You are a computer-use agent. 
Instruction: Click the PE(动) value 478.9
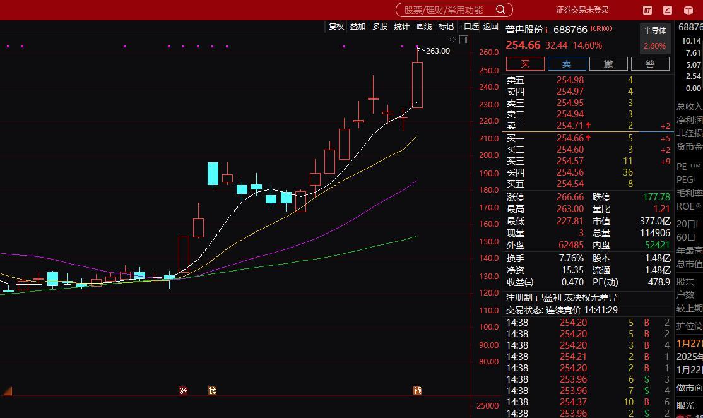tap(659, 282)
